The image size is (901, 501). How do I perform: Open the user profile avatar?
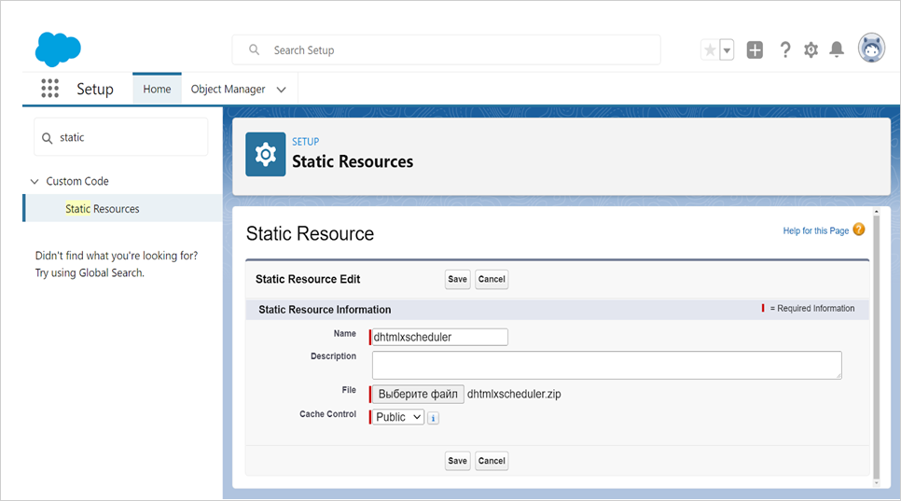click(871, 49)
